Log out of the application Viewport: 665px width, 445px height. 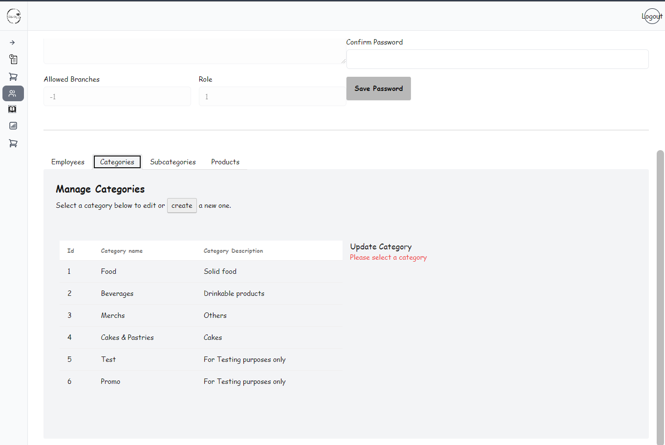pos(652,16)
